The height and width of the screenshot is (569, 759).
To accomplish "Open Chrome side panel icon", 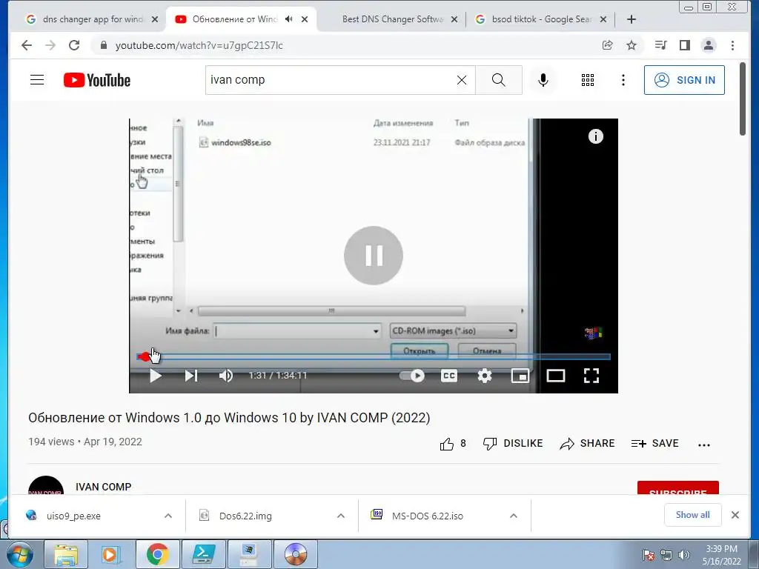I will (x=684, y=45).
